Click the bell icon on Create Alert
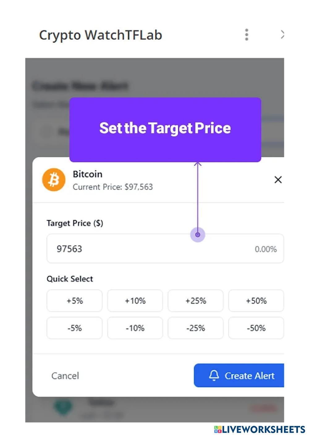Viewport: 309px width, 437px height. 214,375
